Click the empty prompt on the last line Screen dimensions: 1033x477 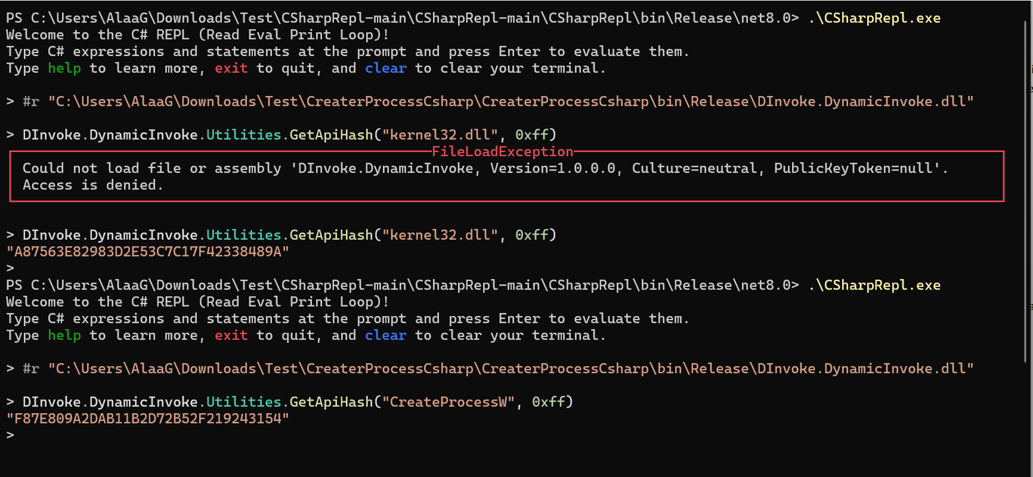pyautogui.click(x=10, y=435)
